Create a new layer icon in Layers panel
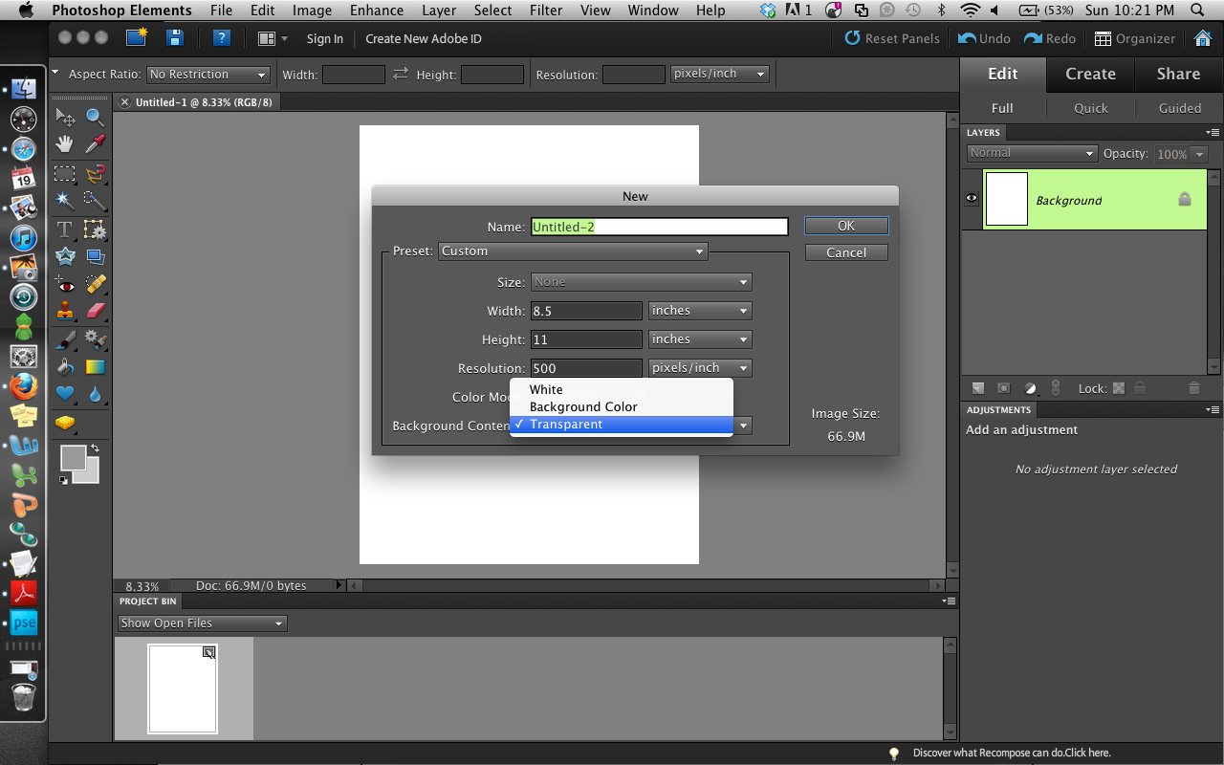1224x765 pixels. 978,388
